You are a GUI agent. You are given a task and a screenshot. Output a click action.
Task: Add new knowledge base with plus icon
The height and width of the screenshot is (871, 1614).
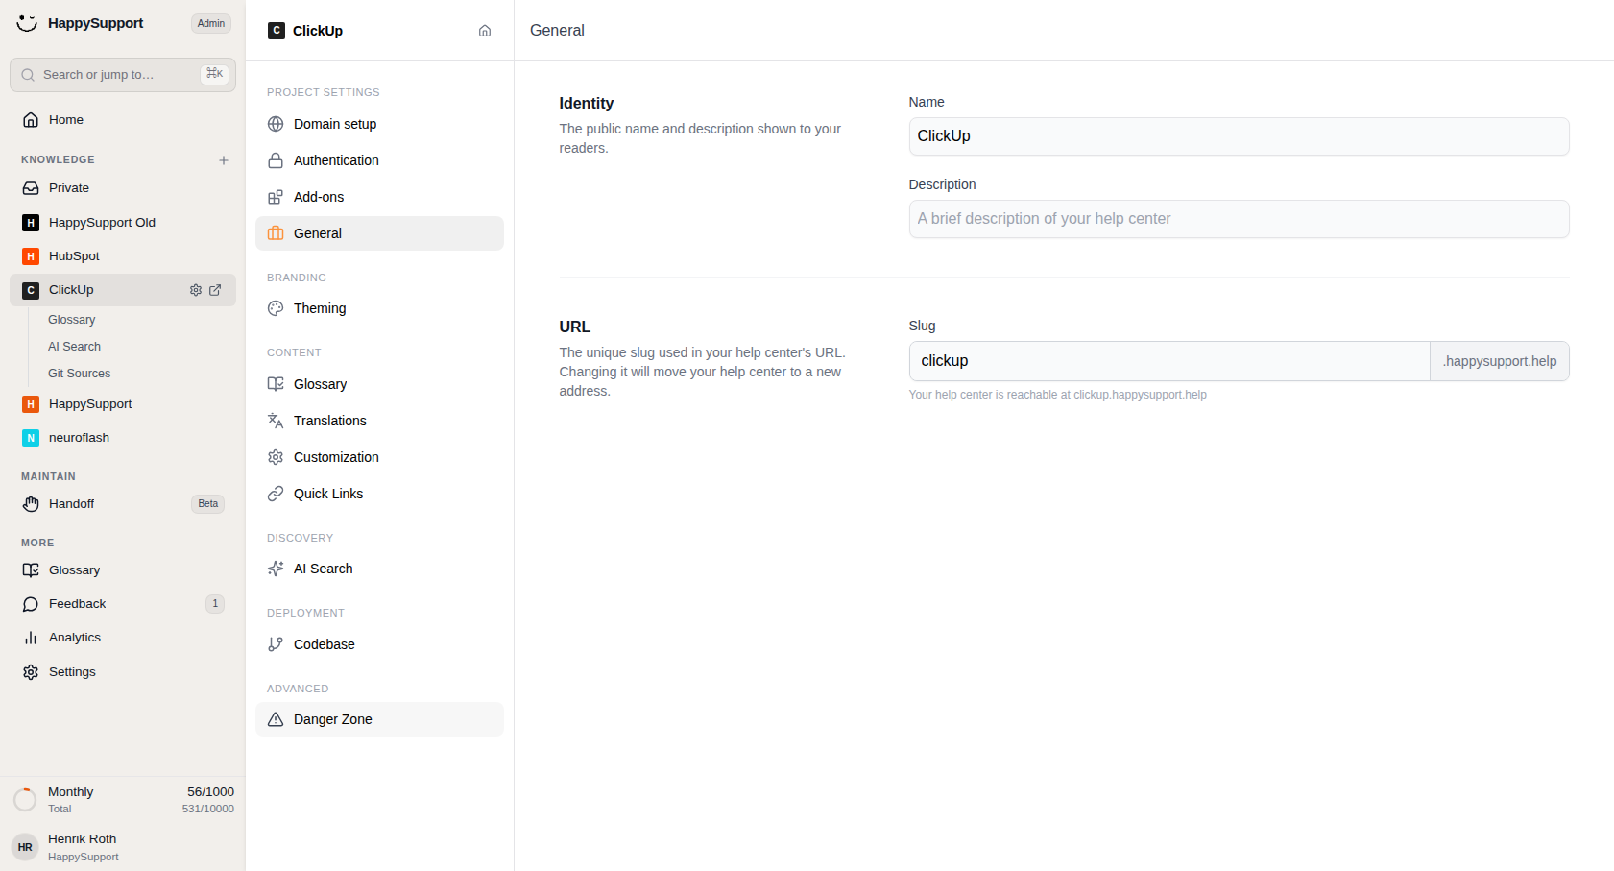click(x=224, y=160)
